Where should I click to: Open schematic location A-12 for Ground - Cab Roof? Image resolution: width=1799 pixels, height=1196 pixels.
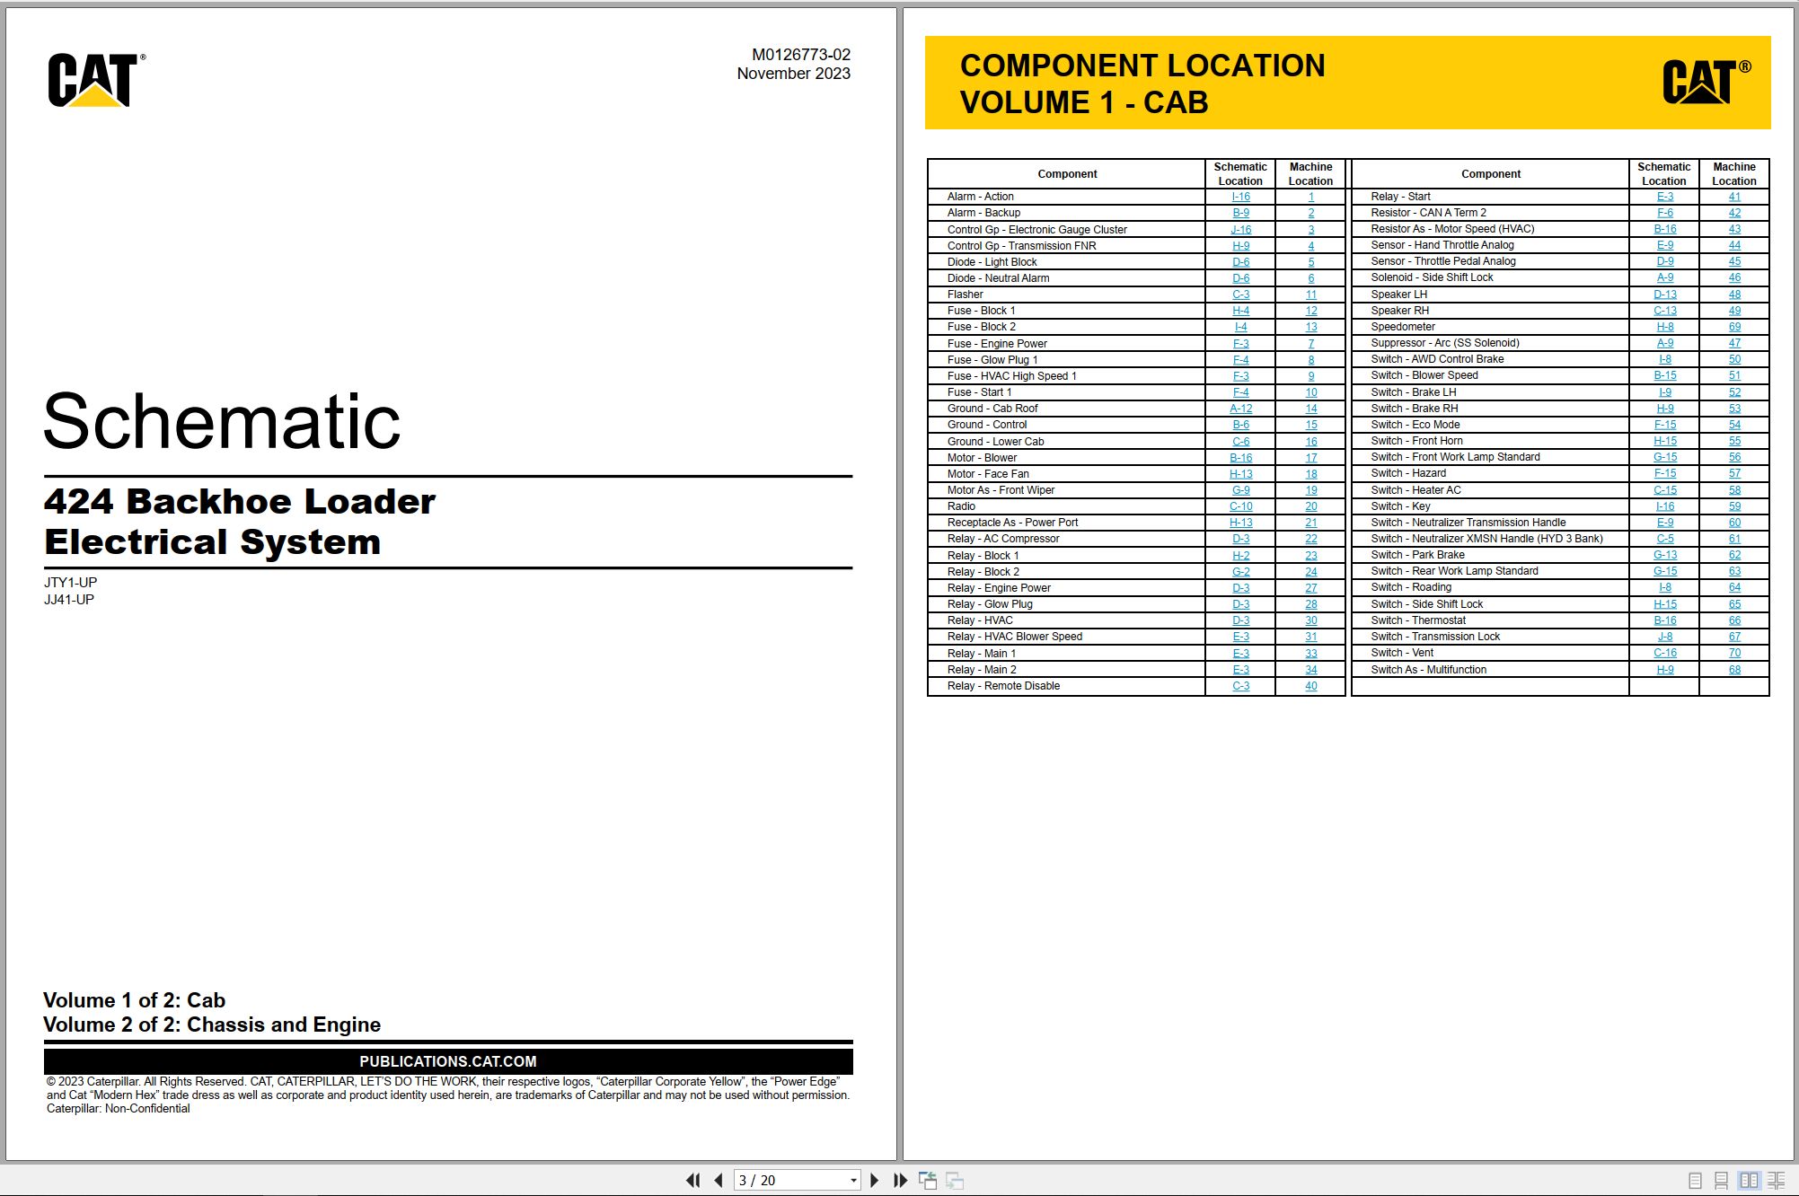(x=1240, y=409)
